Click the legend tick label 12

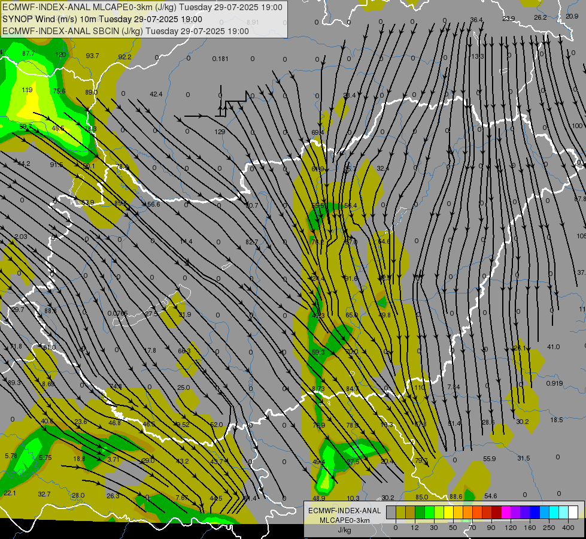pos(415,528)
